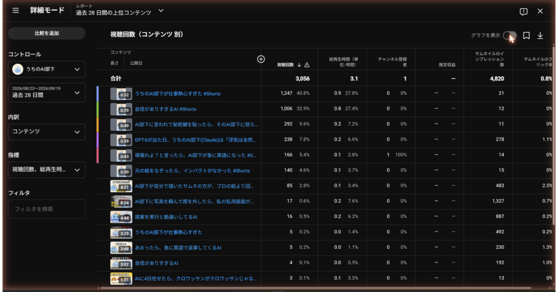Open 自信がありすぎるAI 3:02 video link
The width and height of the screenshot is (558, 292).
click(x=156, y=263)
